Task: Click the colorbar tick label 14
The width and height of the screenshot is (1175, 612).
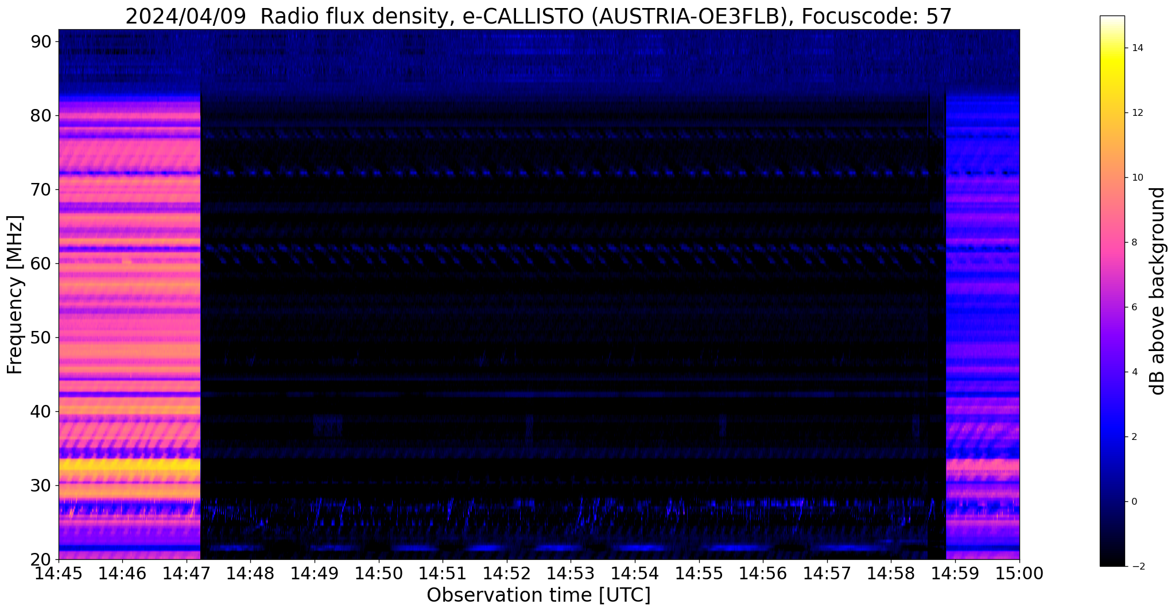Action: (x=1136, y=48)
